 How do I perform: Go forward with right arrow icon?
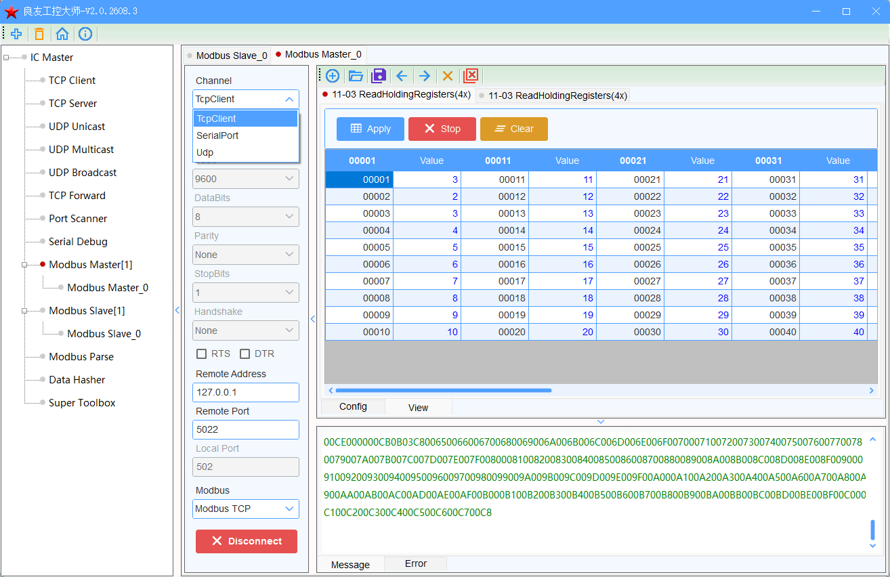(425, 76)
